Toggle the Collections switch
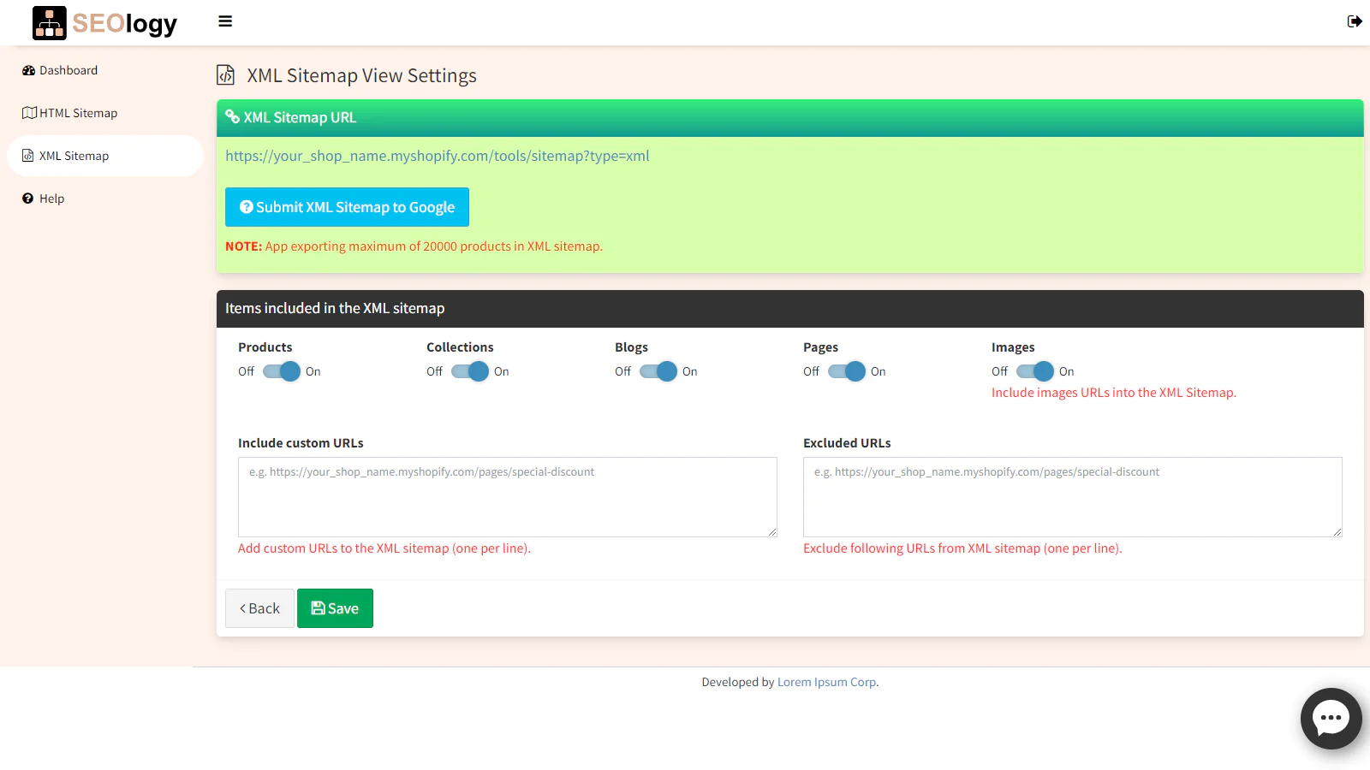 point(469,371)
